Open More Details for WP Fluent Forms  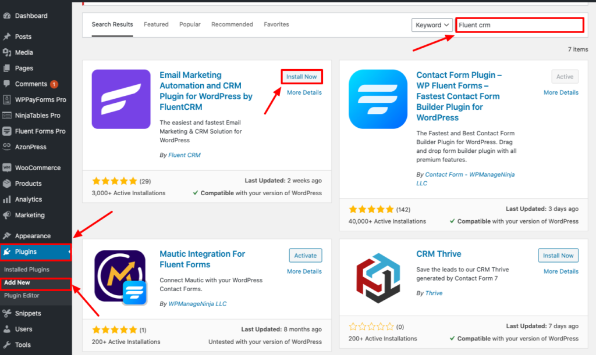coord(561,92)
